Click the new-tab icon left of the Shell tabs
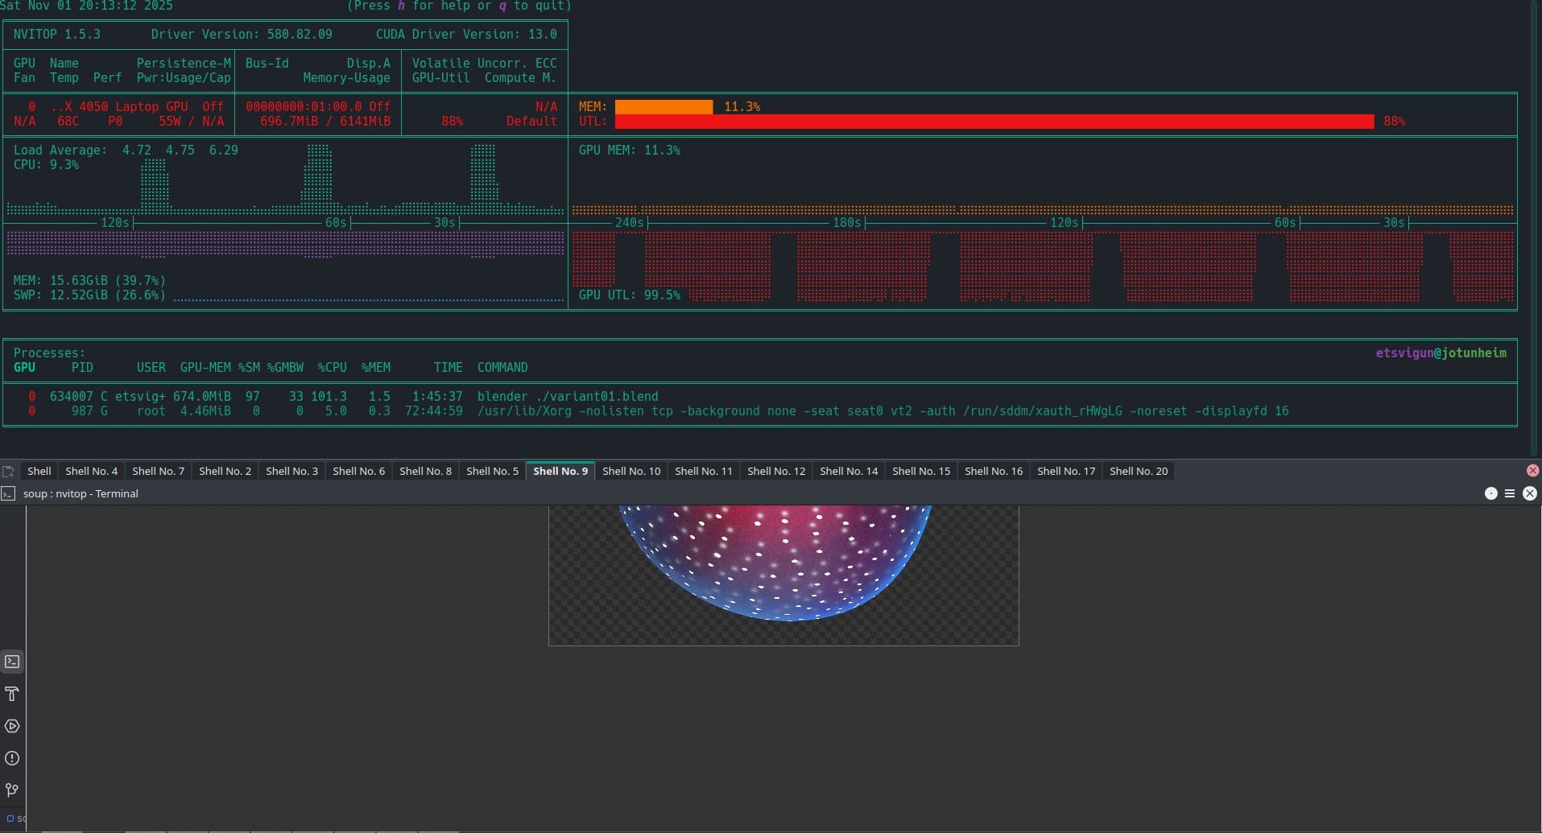1542x833 pixels. (x=9, y=471)
